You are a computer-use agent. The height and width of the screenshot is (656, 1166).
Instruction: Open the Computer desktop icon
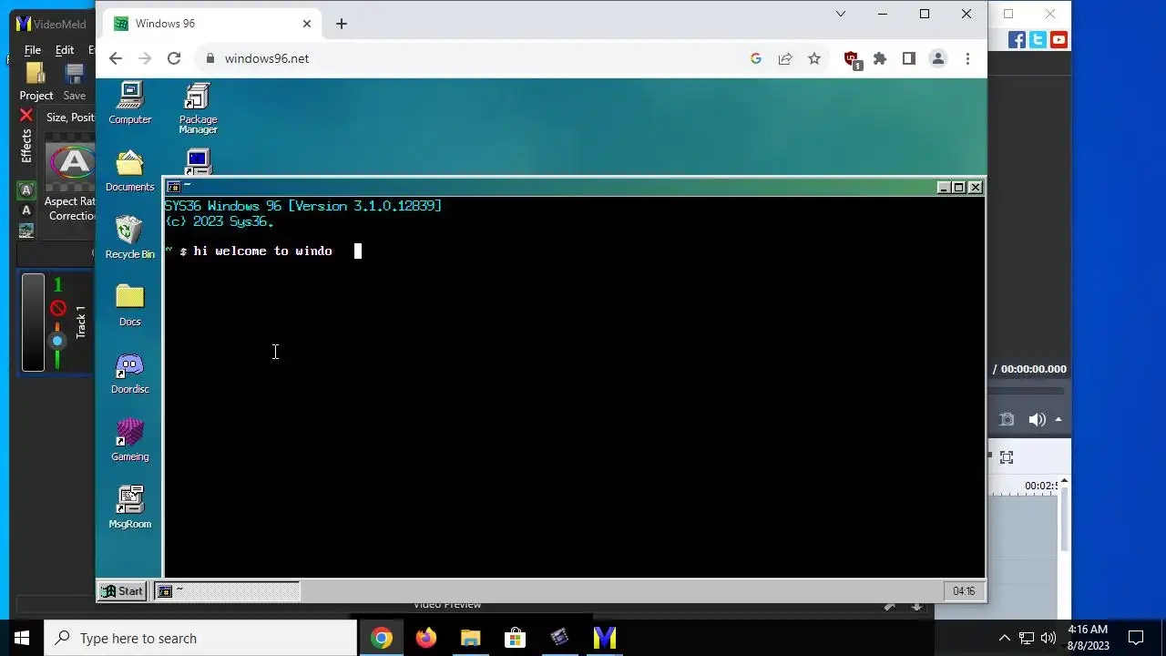click(x=130, y=103)
